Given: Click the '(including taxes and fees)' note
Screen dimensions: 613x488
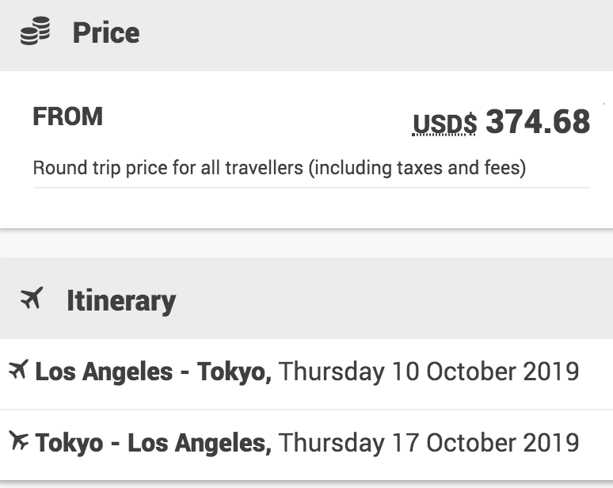Looking at the screenshot, I should (417, 169).
